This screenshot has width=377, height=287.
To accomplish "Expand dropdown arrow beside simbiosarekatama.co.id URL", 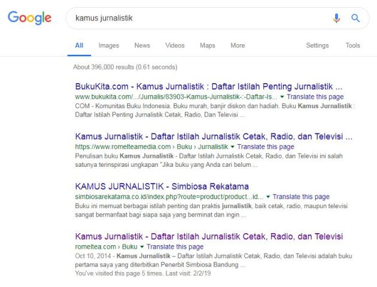I will (268, 197).
